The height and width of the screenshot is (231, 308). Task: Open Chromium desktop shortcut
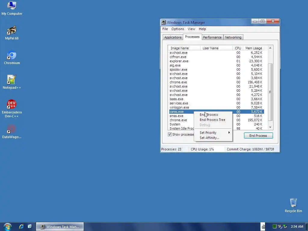[12, 58]
